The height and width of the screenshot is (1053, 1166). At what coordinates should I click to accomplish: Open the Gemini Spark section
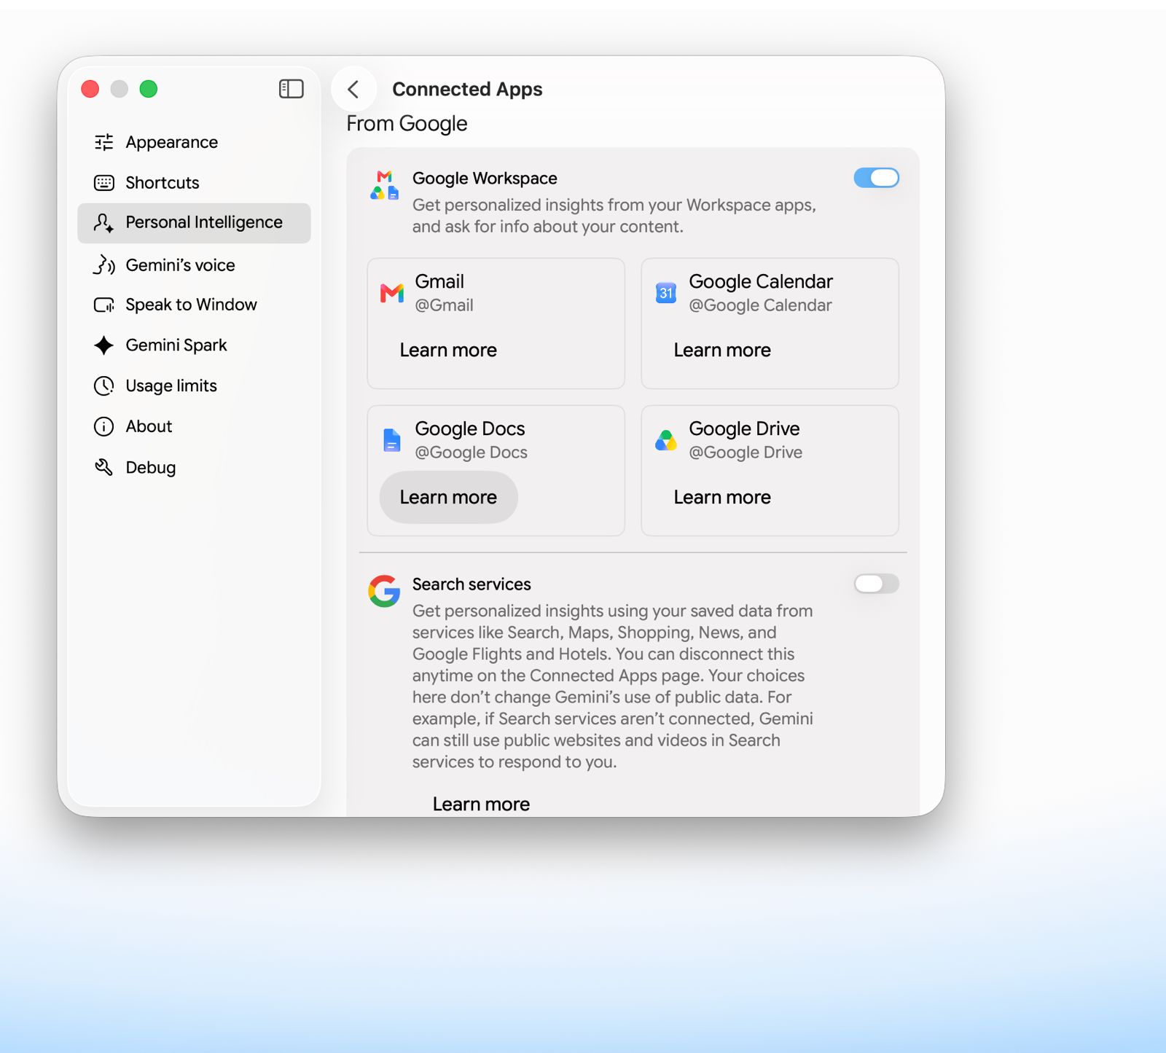(x=194, y=345)
